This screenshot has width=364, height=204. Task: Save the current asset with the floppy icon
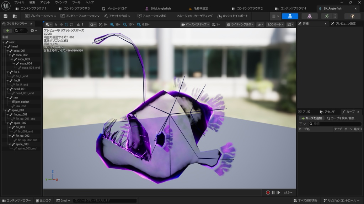[x=5, y=16]
